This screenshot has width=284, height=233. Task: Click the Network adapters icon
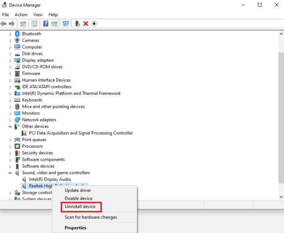coord(17,120)
